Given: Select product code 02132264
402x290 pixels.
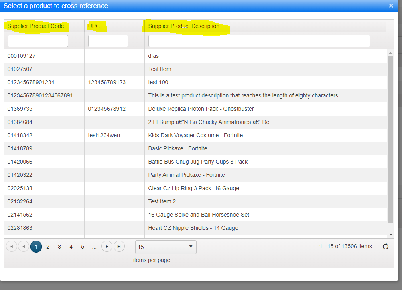Looking at the screenshot, I should (x=20, y=201).
